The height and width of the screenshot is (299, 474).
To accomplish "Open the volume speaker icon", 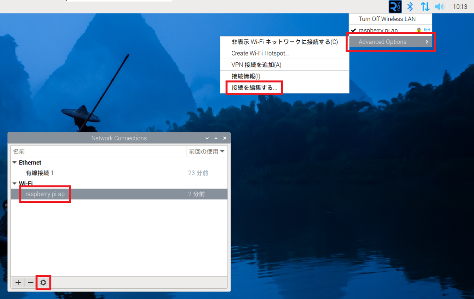I will 439,7.
